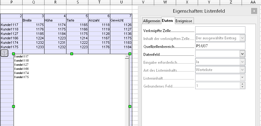The height and width of the screenshot is (126, 261).
Task: Click cell with value 1119
Action: tap(100, 30)
